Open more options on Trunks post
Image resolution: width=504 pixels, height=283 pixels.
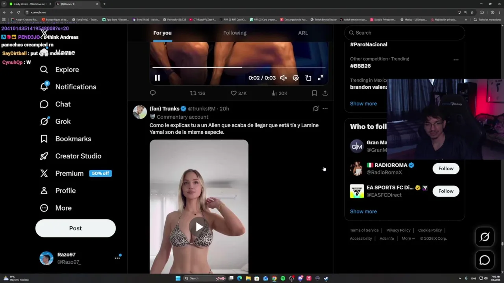tap(325, 108)
